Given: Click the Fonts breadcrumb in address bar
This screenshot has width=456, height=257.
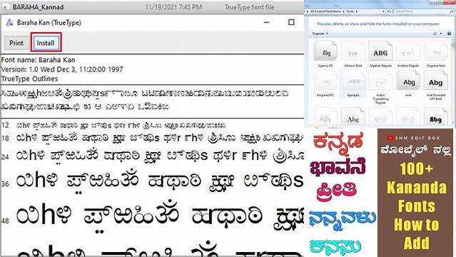Looking at the screenshot, I should (x=350, y=11).
